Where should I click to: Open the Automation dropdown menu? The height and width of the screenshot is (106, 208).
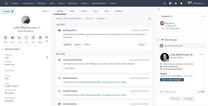pos(73,3)
